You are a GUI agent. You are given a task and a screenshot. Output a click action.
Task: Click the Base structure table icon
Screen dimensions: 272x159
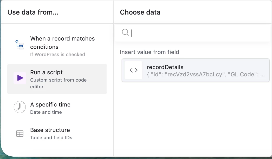[20, 134]
